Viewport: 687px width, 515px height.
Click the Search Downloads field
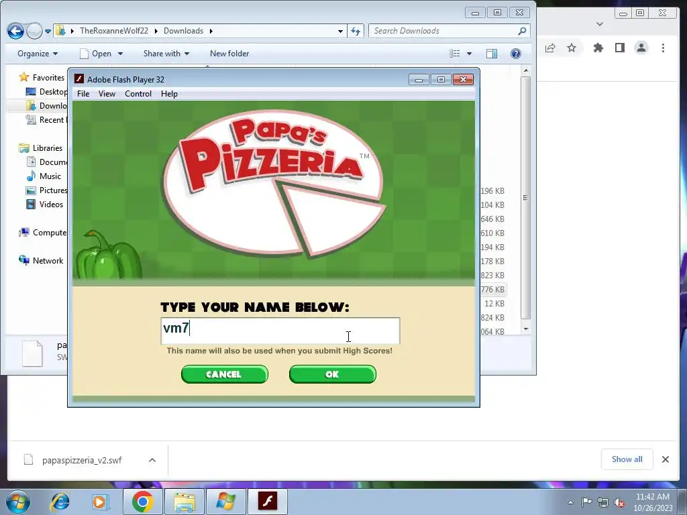443,31
